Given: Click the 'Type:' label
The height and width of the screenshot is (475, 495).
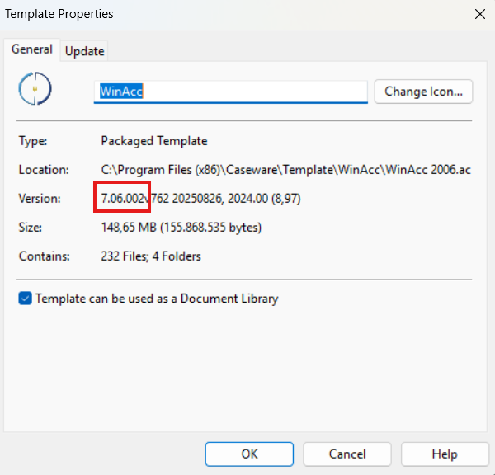Looking at the screenshot, I should [x=33, y=141].
